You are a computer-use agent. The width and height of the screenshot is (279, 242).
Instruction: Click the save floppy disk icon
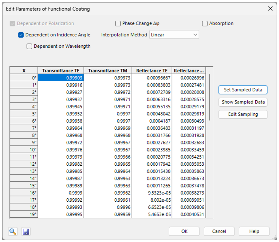[x=26, y=232]
